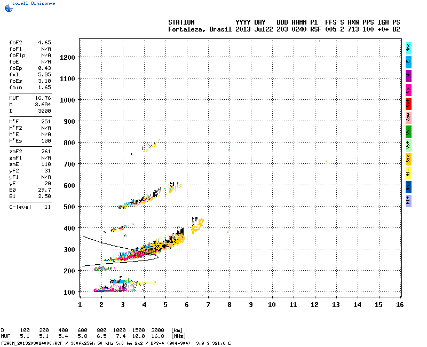Click the x-axis tick label '10'

(x=272, y=305)
